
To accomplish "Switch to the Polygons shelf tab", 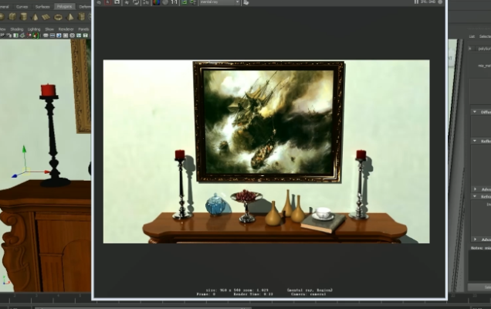I will pos(64,6).
